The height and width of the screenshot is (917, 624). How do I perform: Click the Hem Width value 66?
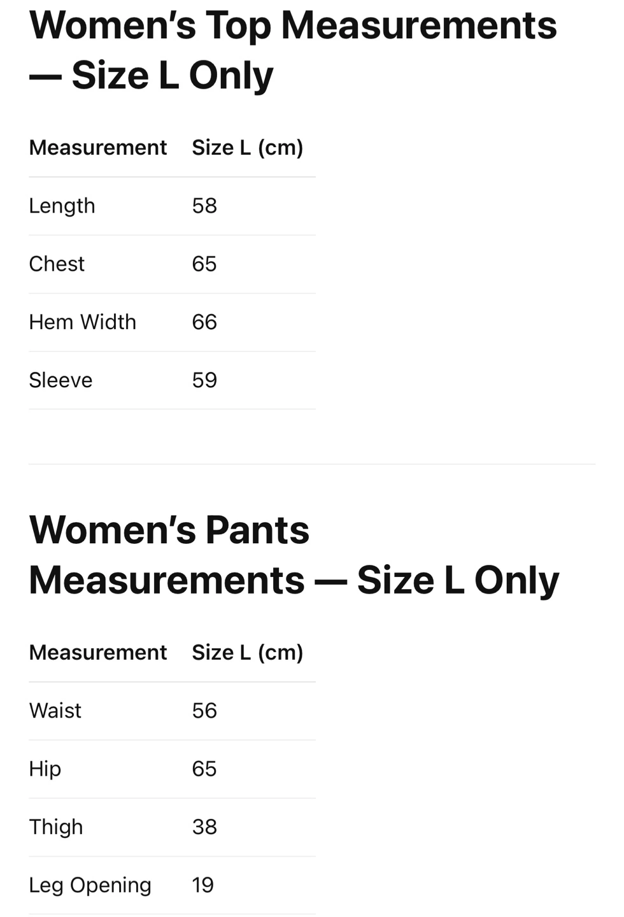[204, 322]
